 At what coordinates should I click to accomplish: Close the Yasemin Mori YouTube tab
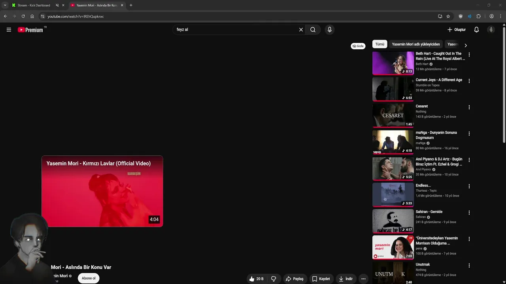[x=122, y=5]
